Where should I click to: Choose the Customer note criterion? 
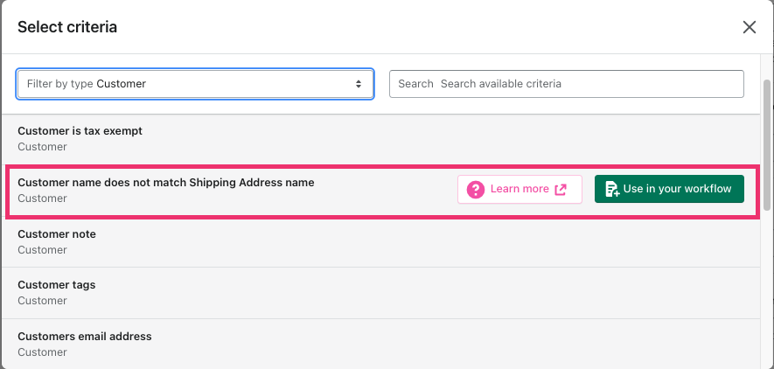click(380, 241)
